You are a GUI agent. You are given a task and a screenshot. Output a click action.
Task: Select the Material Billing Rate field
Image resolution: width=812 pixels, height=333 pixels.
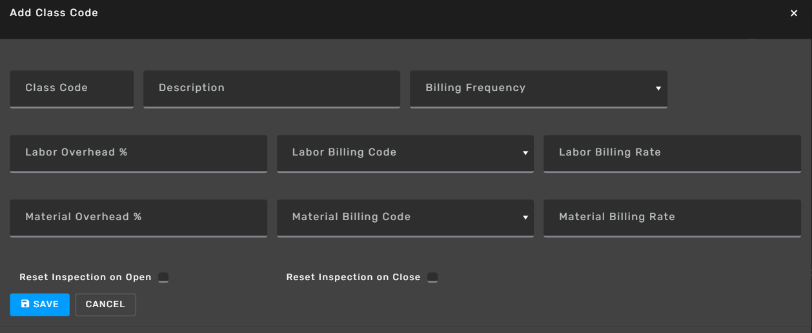click(x=672, y=218)
